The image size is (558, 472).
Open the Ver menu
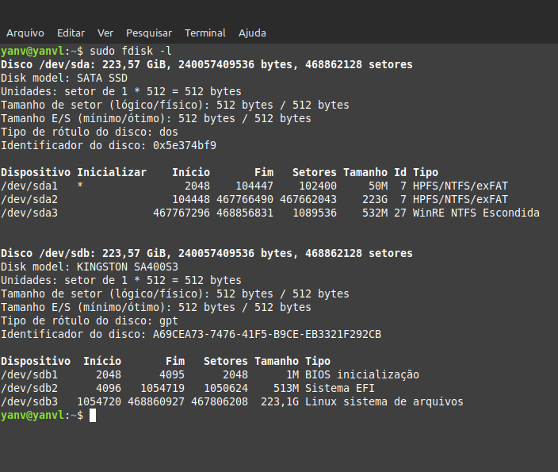point(105,33)
